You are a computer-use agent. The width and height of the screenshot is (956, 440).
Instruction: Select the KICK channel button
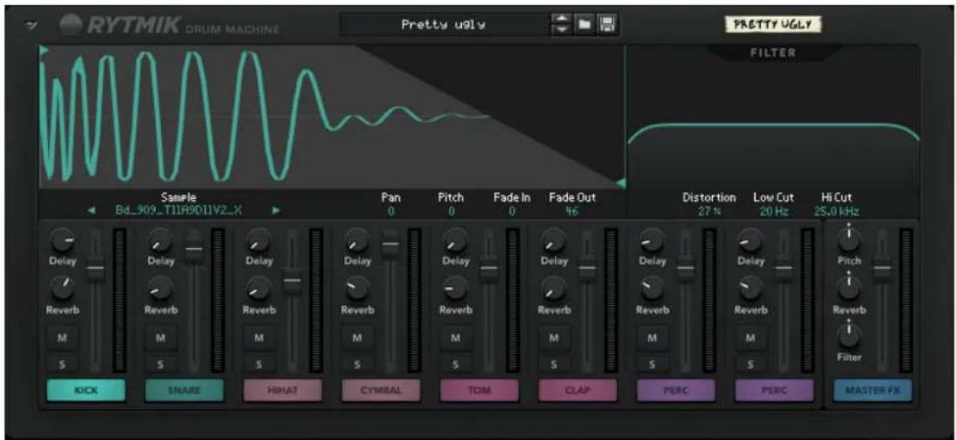click(86, 390)
